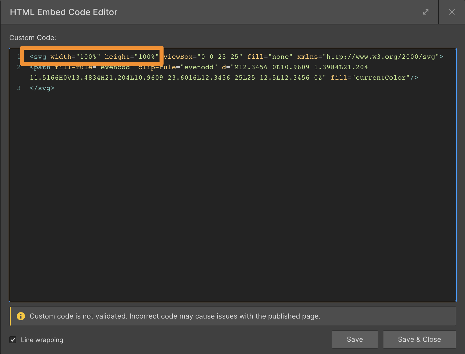The width and height of the screenshot is (465, 354).
Task: Close the HTML Embed Code Editor
Action: pyautogui.click(x=452, y=12)
